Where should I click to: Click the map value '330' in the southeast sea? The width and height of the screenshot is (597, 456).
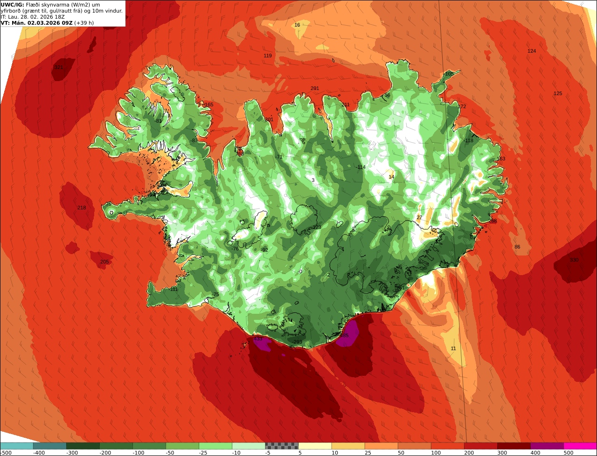pos(574,260)
